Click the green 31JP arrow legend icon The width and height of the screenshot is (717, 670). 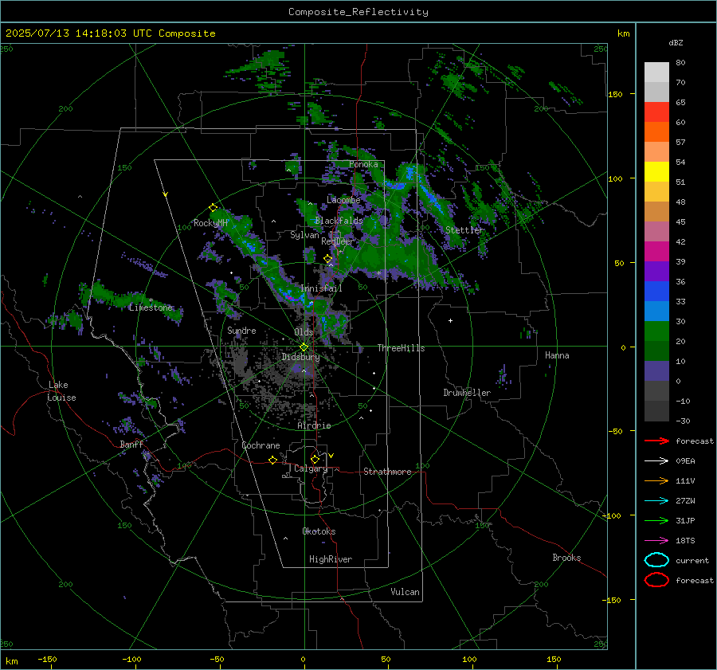[x=656, y=520]
